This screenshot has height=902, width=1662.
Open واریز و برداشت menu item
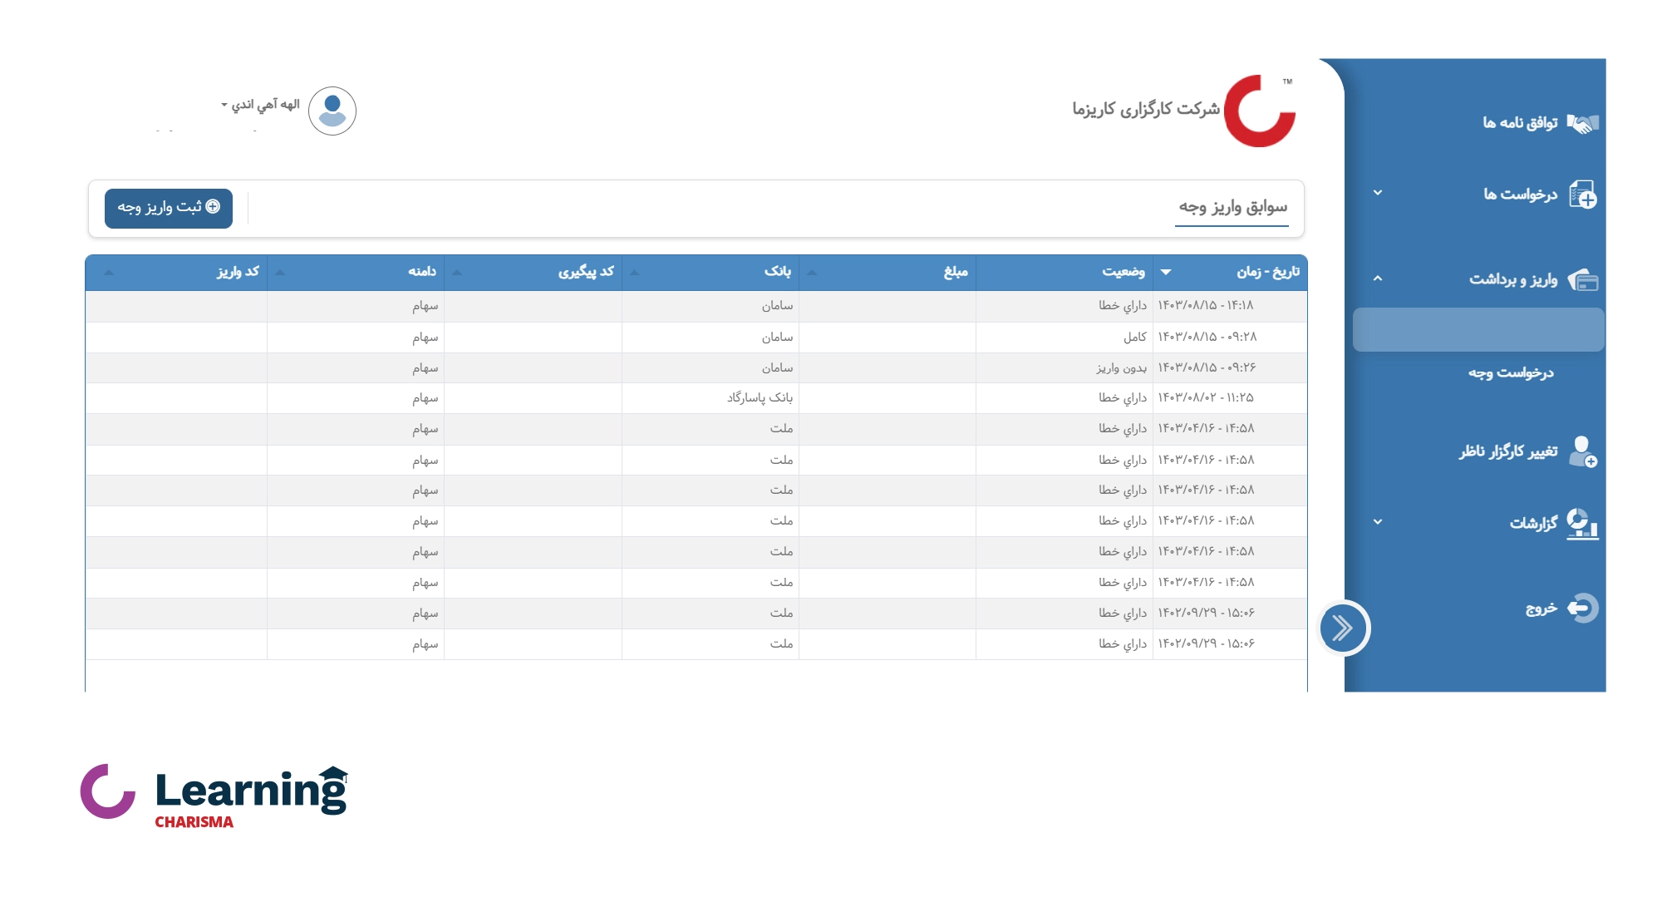pos(1513,280)
